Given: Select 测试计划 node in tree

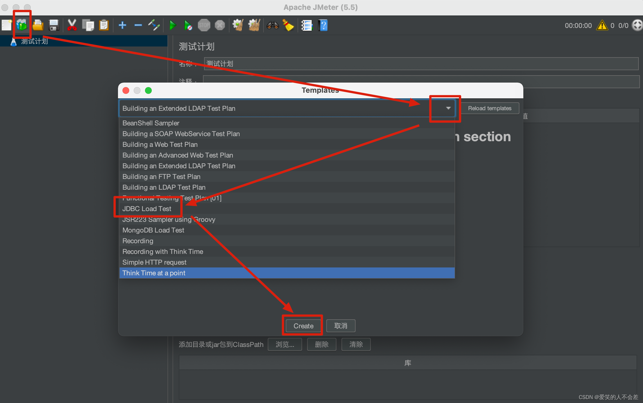Looking at the screenshot, I should click(34, 41).
